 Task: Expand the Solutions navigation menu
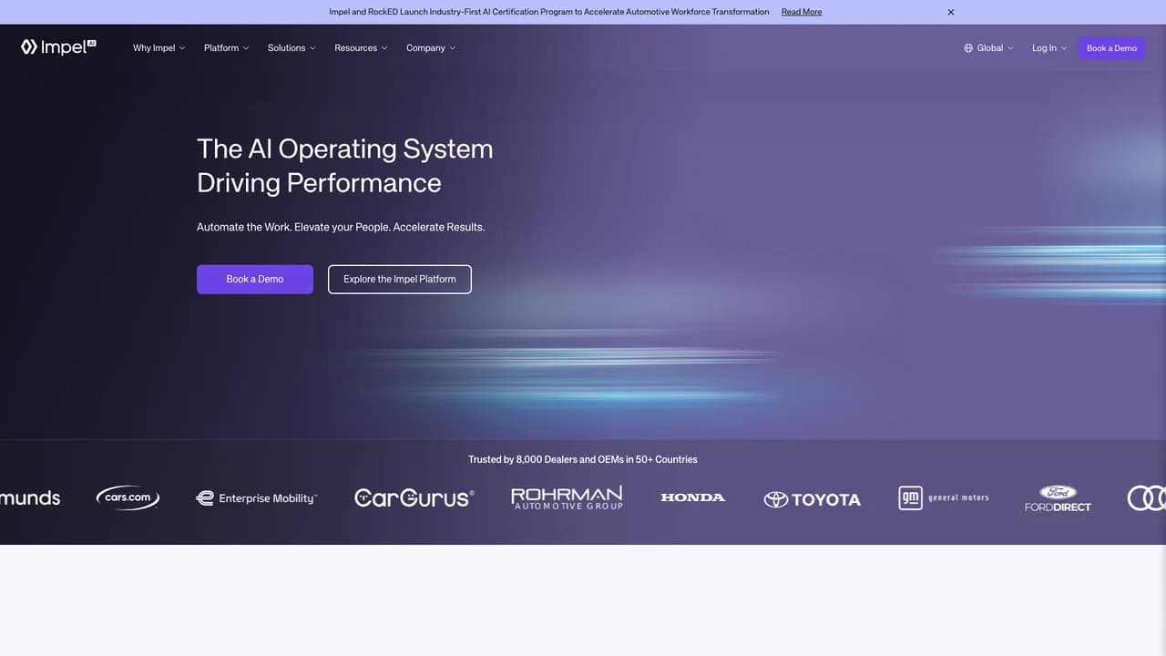click(x=291, y=48)
